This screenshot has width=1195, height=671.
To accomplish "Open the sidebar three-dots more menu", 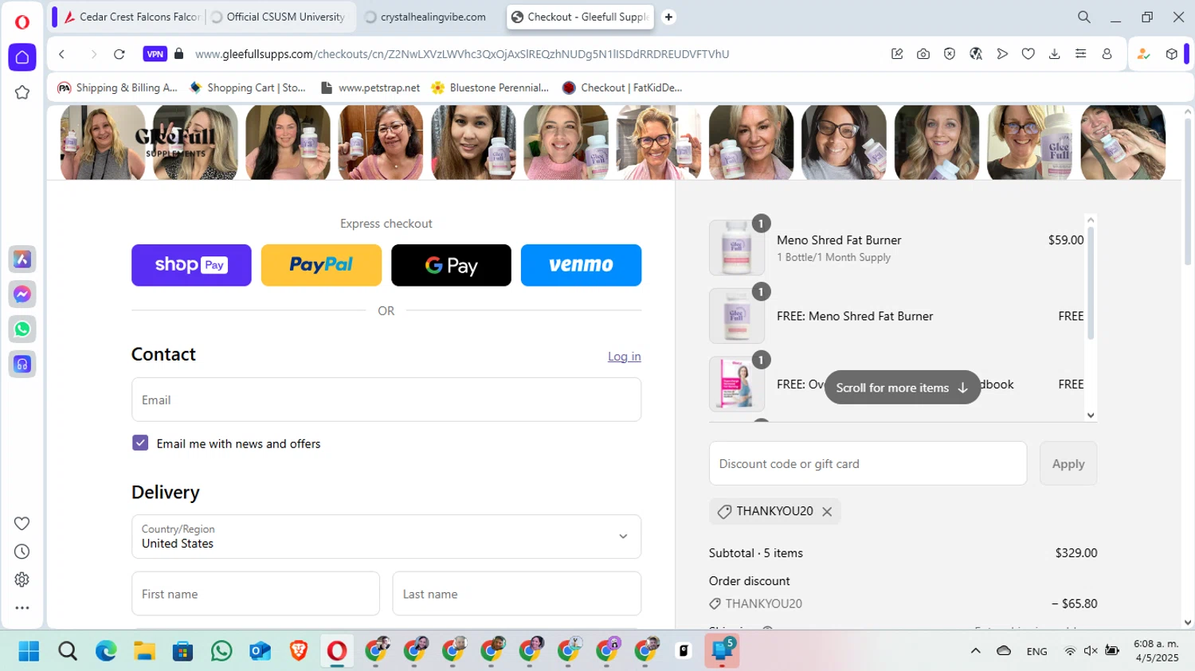I will 22,607.
